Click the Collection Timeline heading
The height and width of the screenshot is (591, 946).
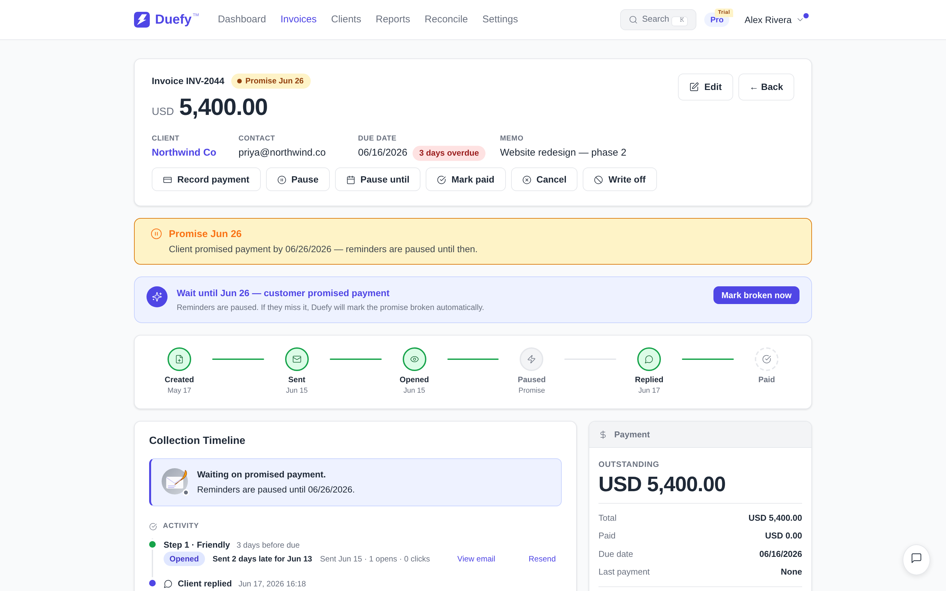click(197, 440)
